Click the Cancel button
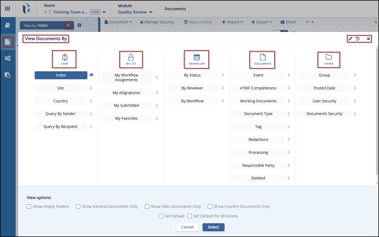 tap(187, 227)
